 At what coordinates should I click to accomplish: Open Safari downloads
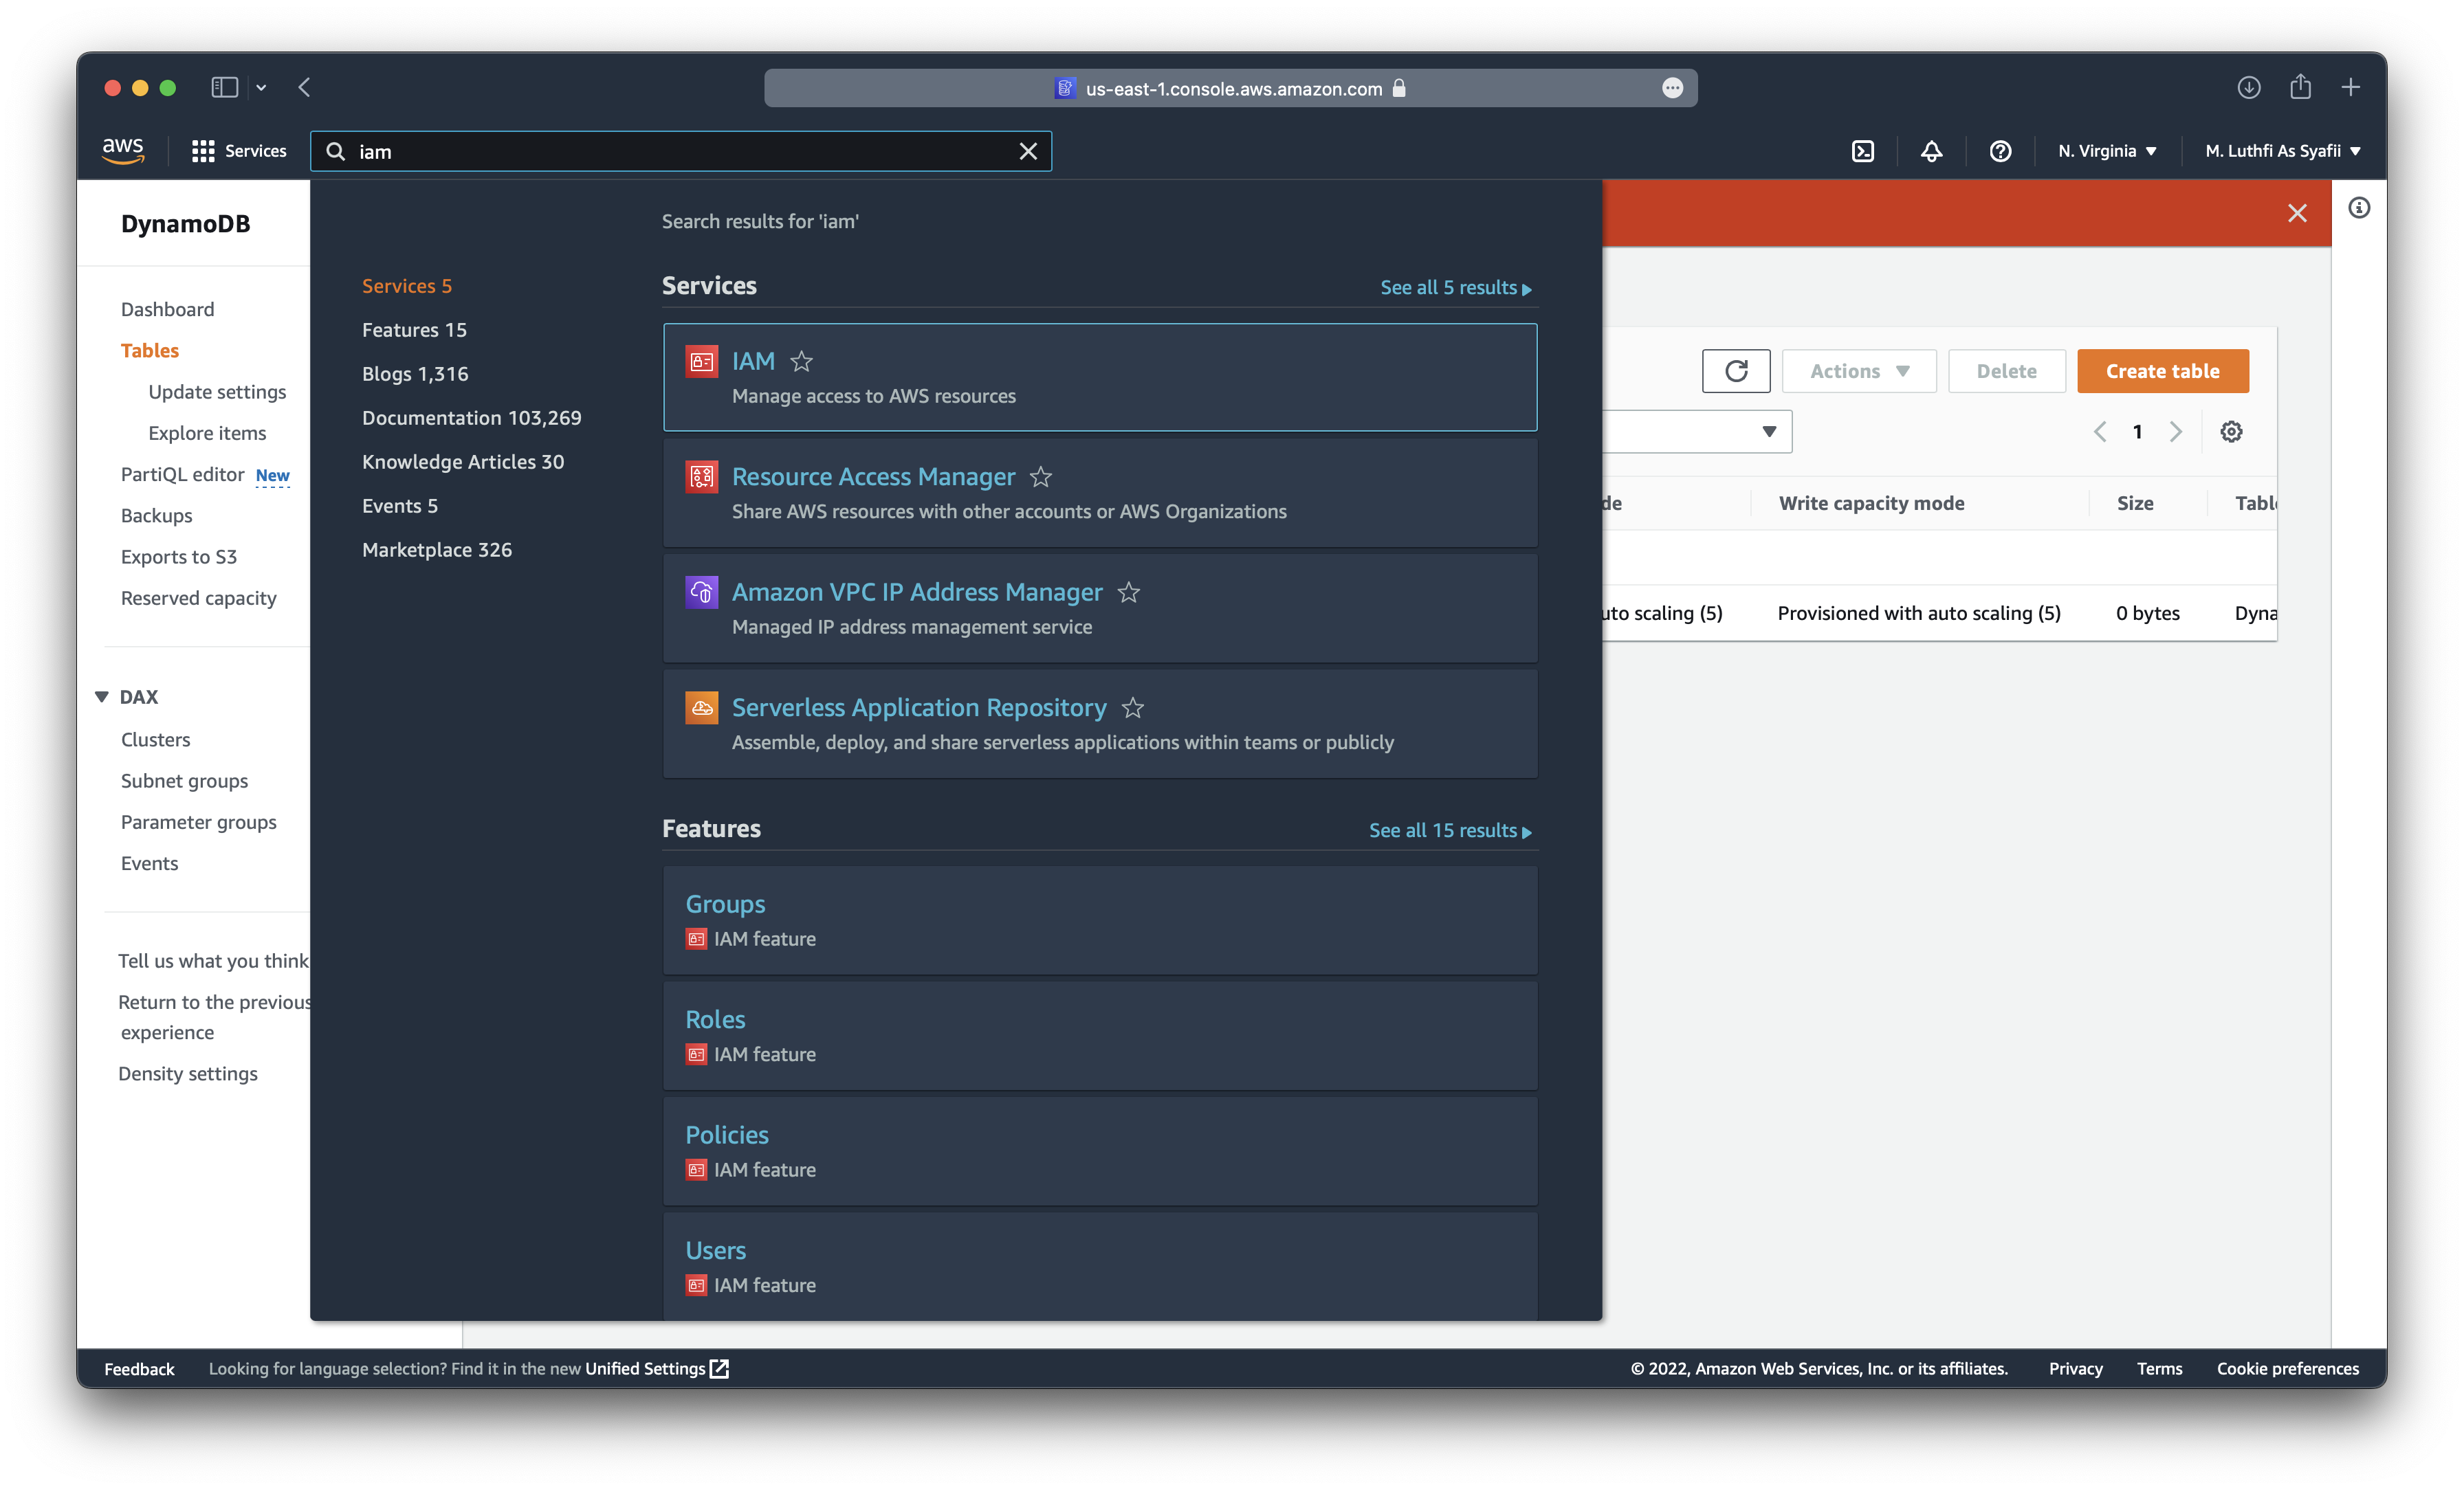click(2248, 88)
